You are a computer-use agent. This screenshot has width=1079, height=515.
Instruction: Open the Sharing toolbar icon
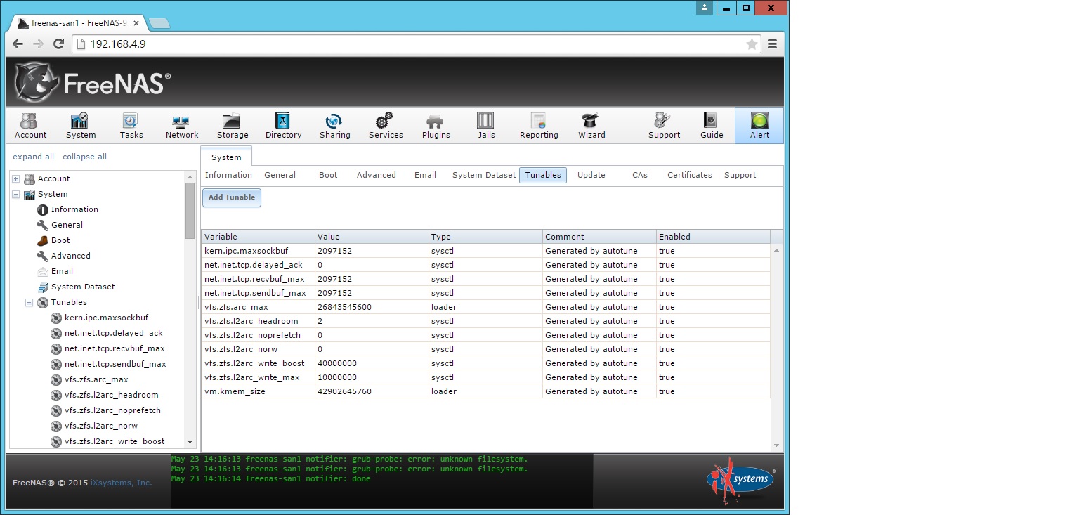[334, 126]
